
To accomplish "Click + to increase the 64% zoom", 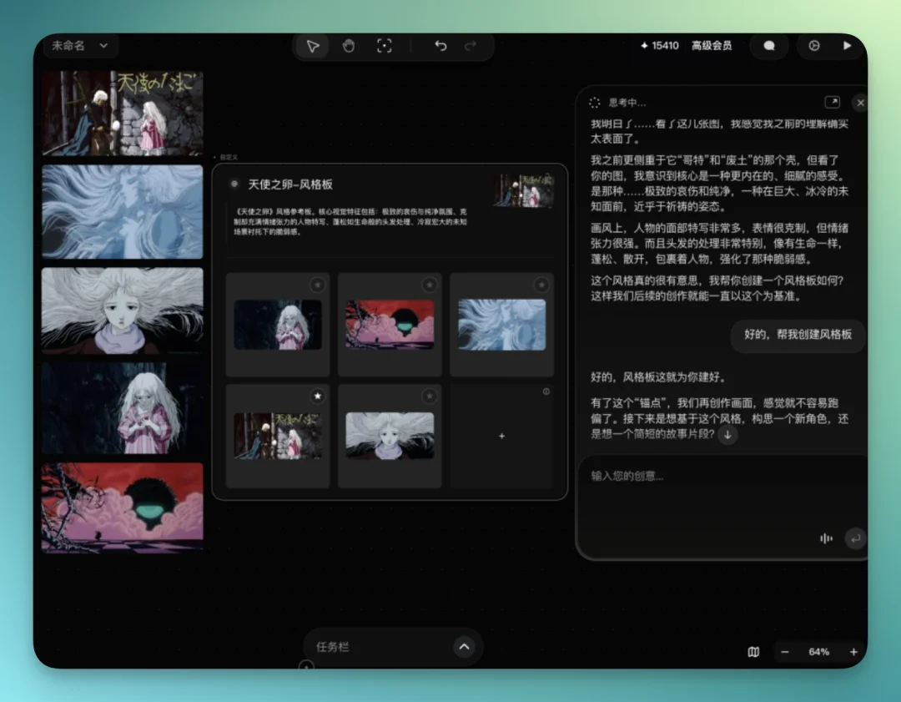I will point(853,652).
